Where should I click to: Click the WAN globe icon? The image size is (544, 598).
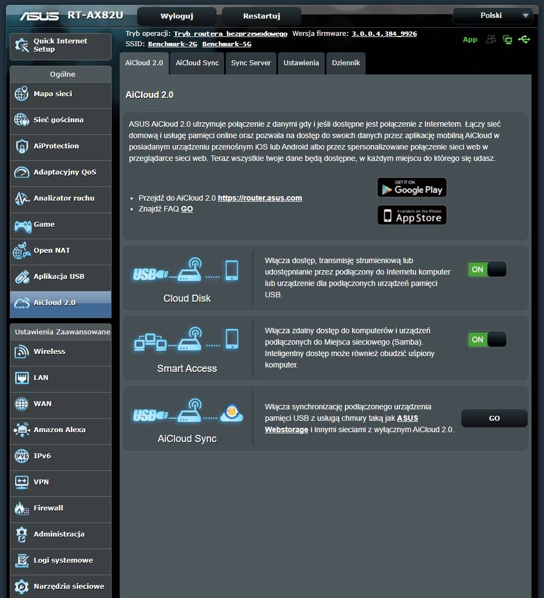click(21, 404)
